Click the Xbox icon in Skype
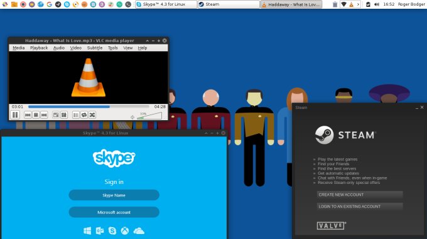Viewport: 427px width, 239px height. [125, 231]
